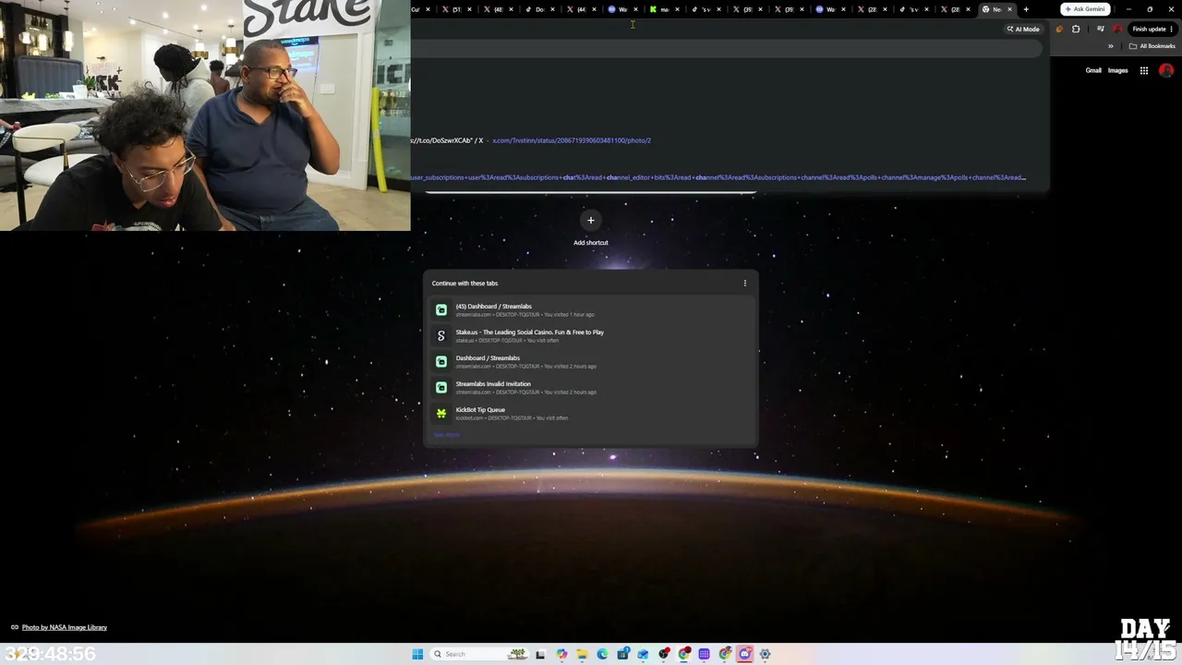
Task: Open the All Bookmarks folder
Action: tap(1152, 46)
